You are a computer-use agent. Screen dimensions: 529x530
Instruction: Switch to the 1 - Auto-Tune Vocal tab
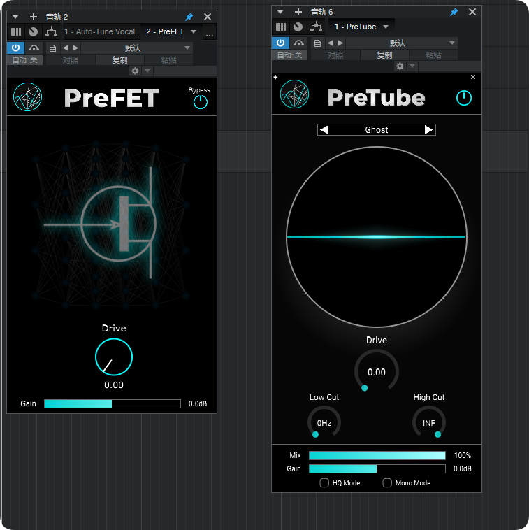102,31
